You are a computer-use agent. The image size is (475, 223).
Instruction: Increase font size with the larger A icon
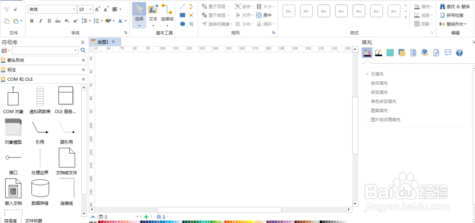[x=97, y=10]
